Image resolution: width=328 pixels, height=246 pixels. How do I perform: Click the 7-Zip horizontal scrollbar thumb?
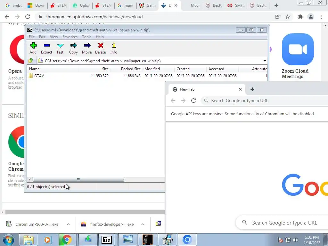click(x=78, y=179)
